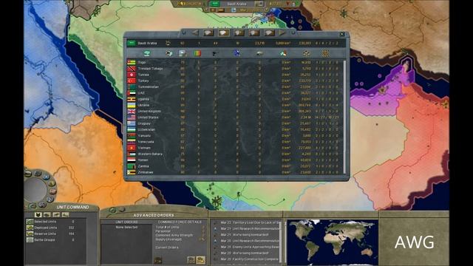Click country list vertical scrollbar
This screenshot has width=473, height=266.
coord(344,117)
